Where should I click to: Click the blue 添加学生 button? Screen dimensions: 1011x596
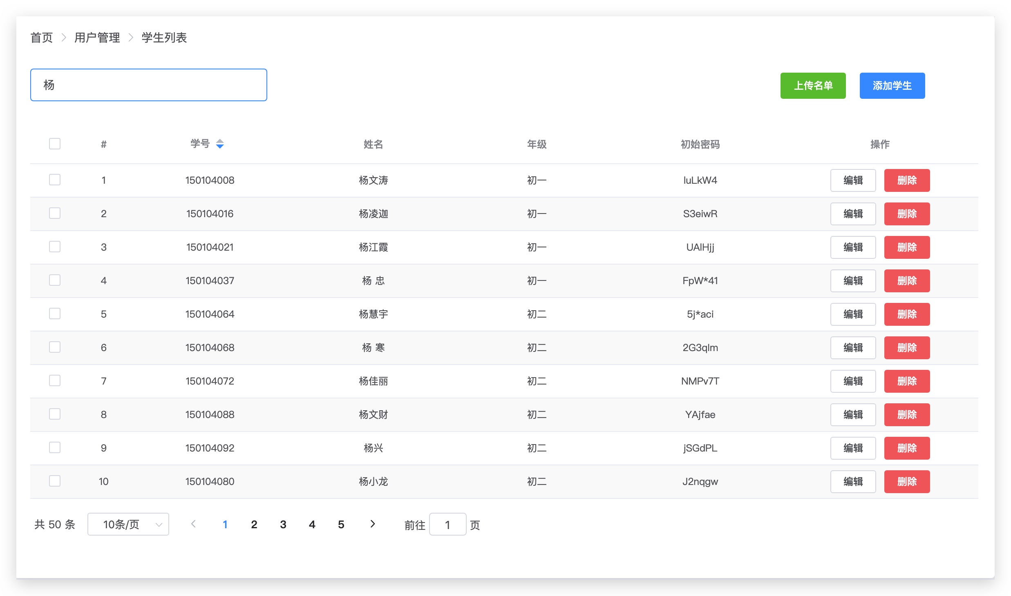click(892, 86)
